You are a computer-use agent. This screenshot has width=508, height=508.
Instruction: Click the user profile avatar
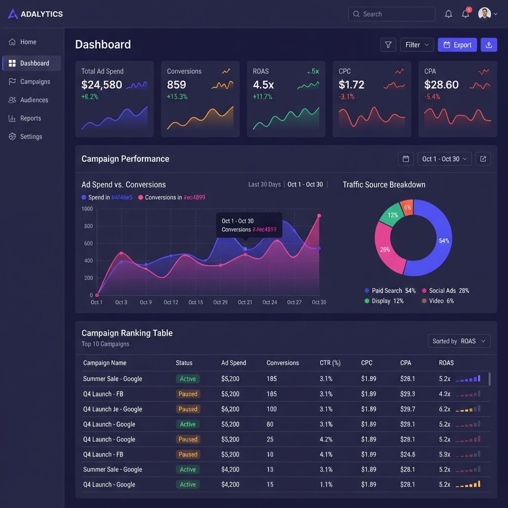(484, 14)
